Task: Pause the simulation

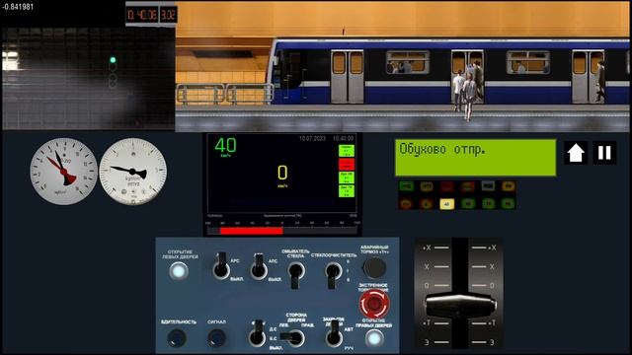Action: (604, 153)
